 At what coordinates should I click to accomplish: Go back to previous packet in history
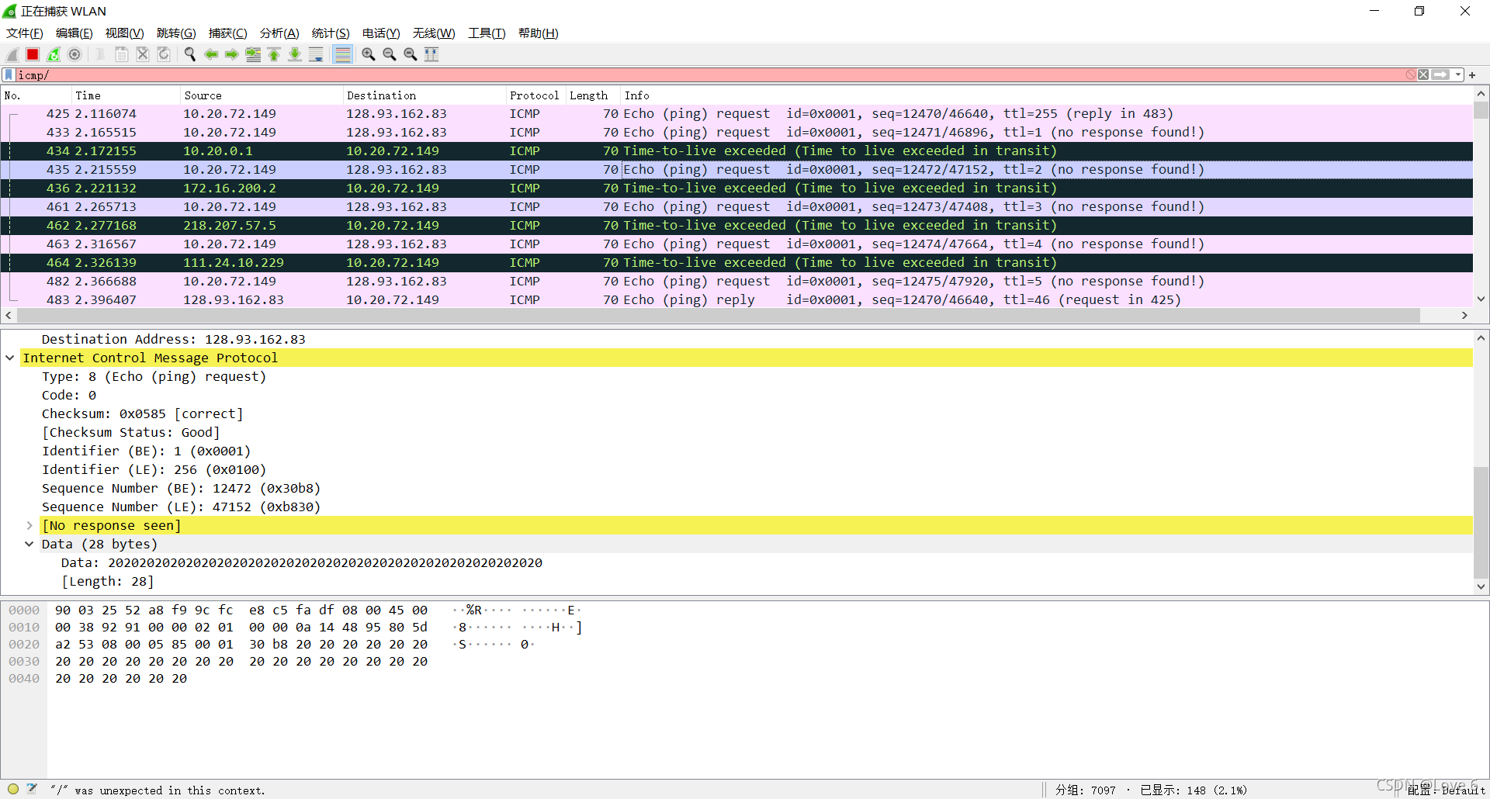211,54
